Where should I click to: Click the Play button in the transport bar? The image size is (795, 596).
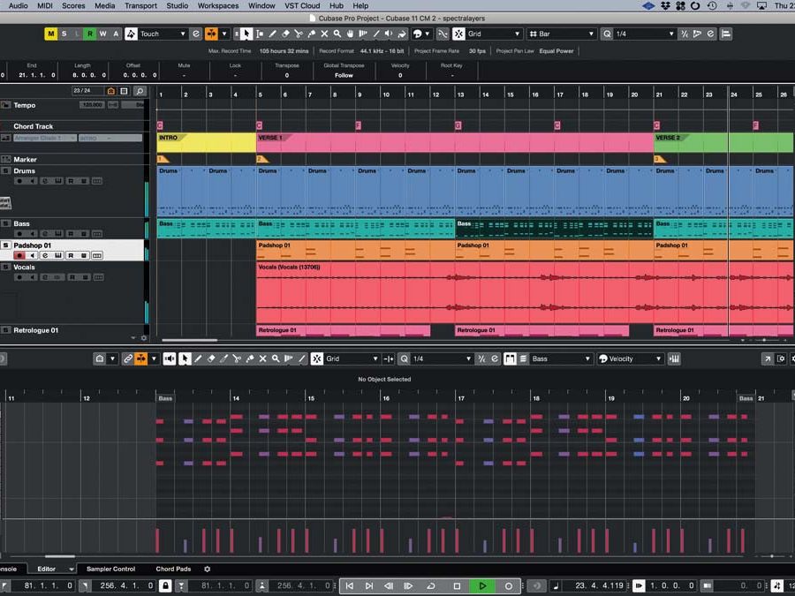tap(482, 586)
